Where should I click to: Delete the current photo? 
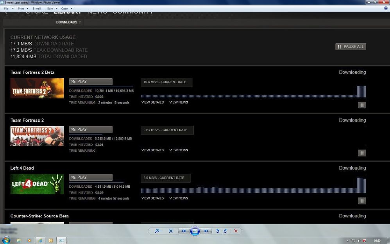[x=236, y=231]
